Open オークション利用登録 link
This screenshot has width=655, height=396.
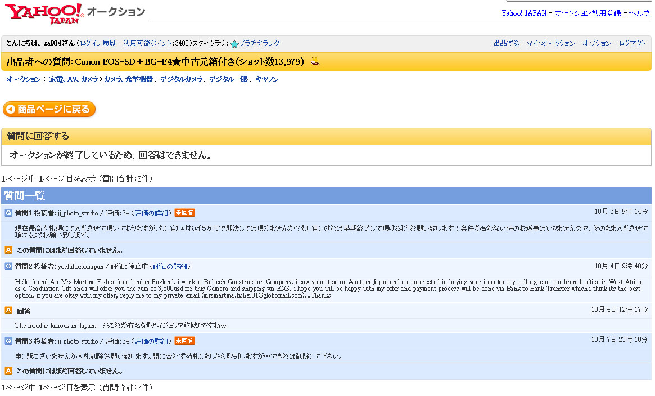point(588,13)
